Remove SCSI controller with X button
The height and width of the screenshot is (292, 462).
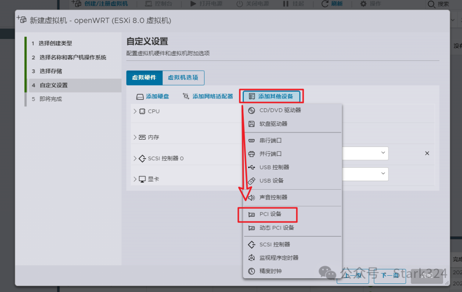(x=427, y=153)
